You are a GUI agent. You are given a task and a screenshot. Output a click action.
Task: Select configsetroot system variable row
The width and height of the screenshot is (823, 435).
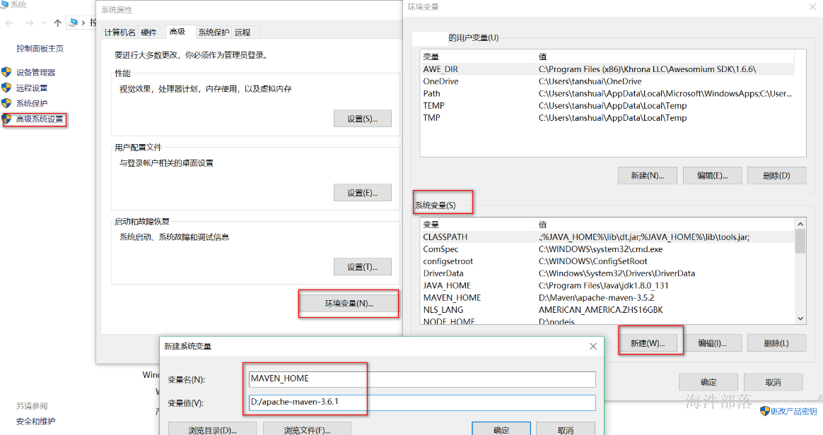[608, 261]
